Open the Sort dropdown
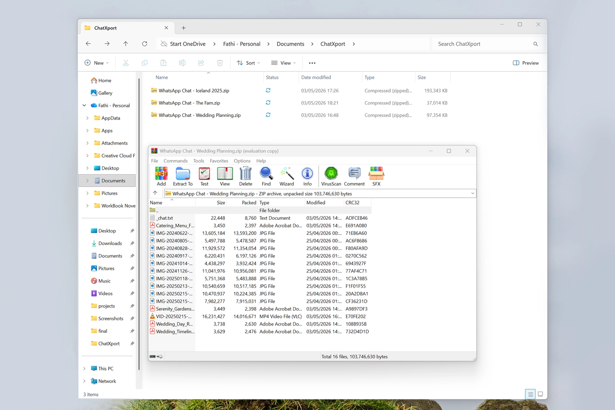This screenshot has width=615, height=410. coord(248,63)
